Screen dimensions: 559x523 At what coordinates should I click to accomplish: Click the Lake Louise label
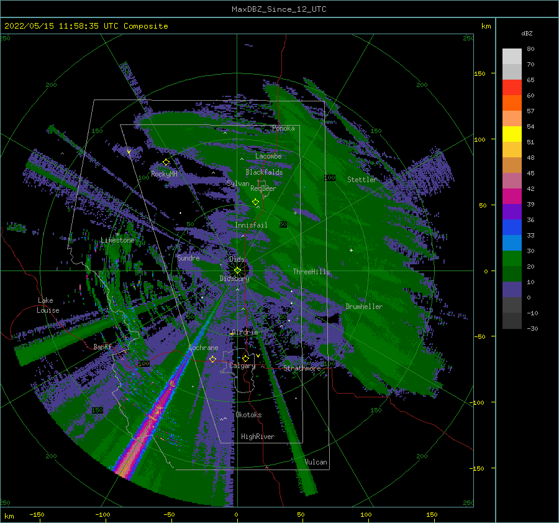(x=48, y=305)
